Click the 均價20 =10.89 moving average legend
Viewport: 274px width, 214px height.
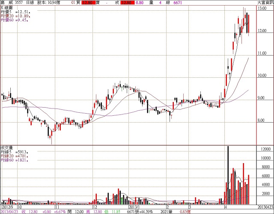(x=15, y=16)
